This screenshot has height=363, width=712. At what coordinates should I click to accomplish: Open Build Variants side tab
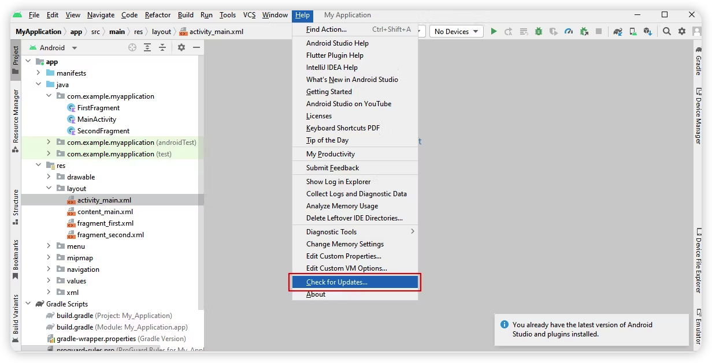pos(16,319)
